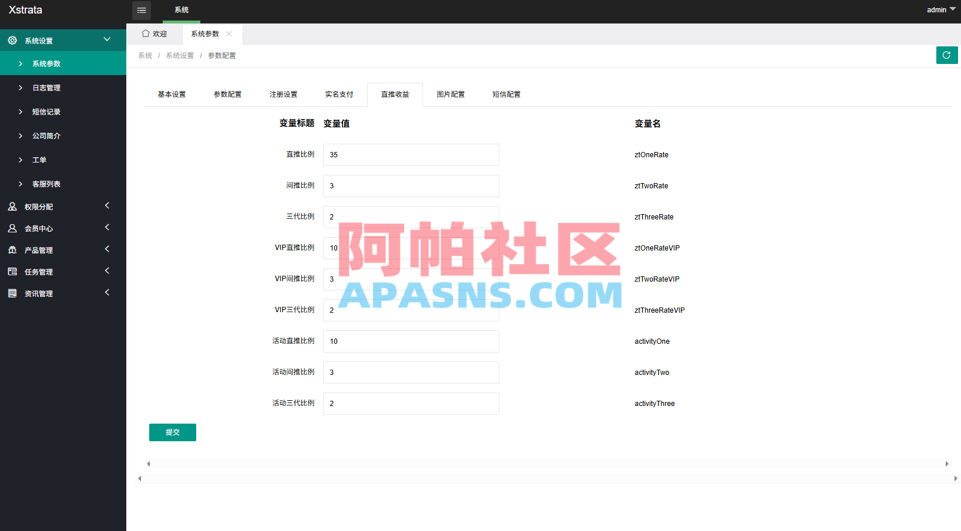Screen dimensions: 961x531
Task: Switch to the 基本设置 tab
Action: click(x=172, y=94)
